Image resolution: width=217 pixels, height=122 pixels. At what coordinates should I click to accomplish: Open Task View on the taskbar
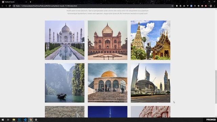click(8, 120)
